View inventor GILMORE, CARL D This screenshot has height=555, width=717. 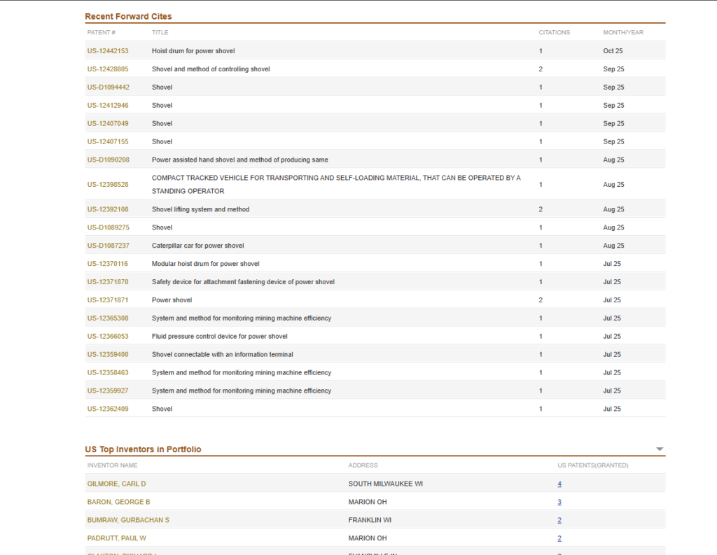click(116, 484)
